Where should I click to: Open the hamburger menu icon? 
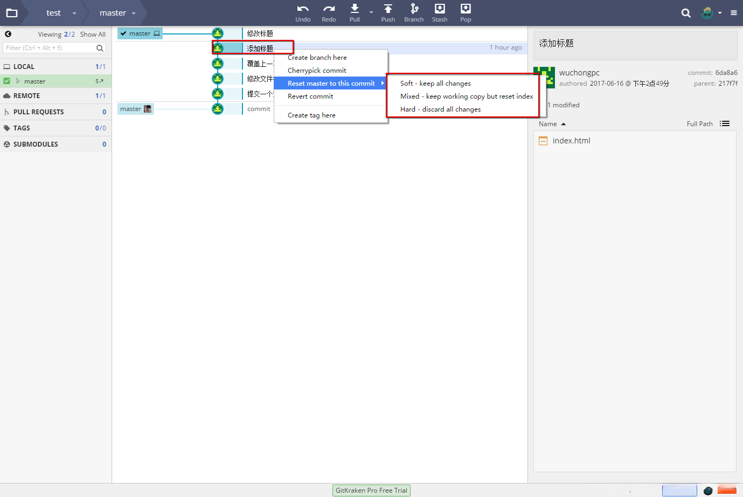(734, 13)
